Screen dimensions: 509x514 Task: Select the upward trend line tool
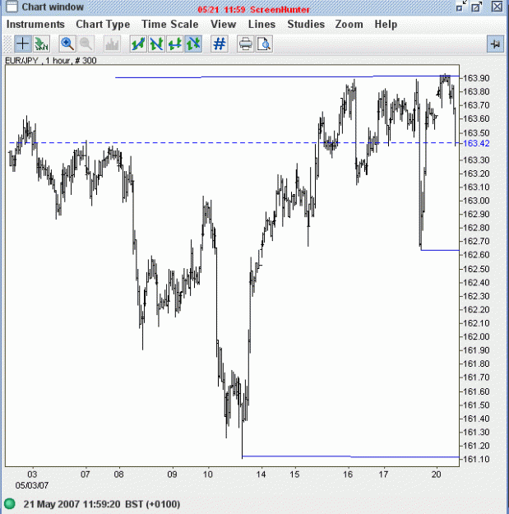click(138, 44)
